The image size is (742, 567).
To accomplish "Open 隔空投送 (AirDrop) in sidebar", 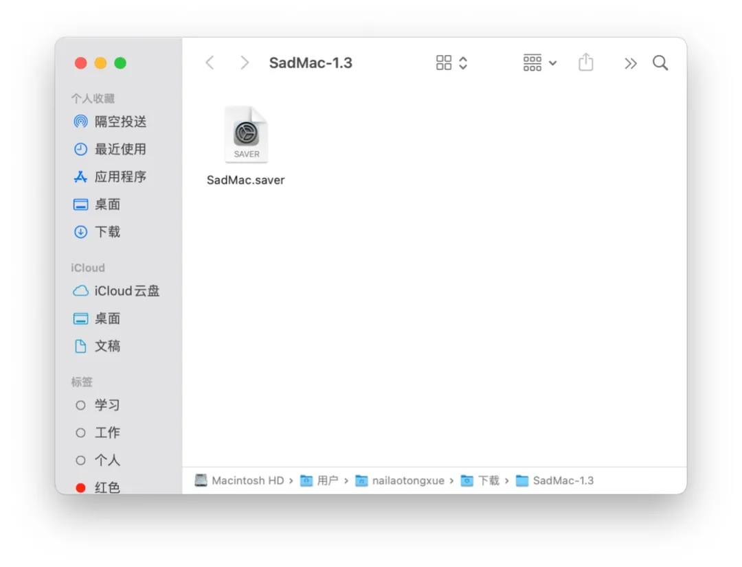I will click(x=110, y=121).
